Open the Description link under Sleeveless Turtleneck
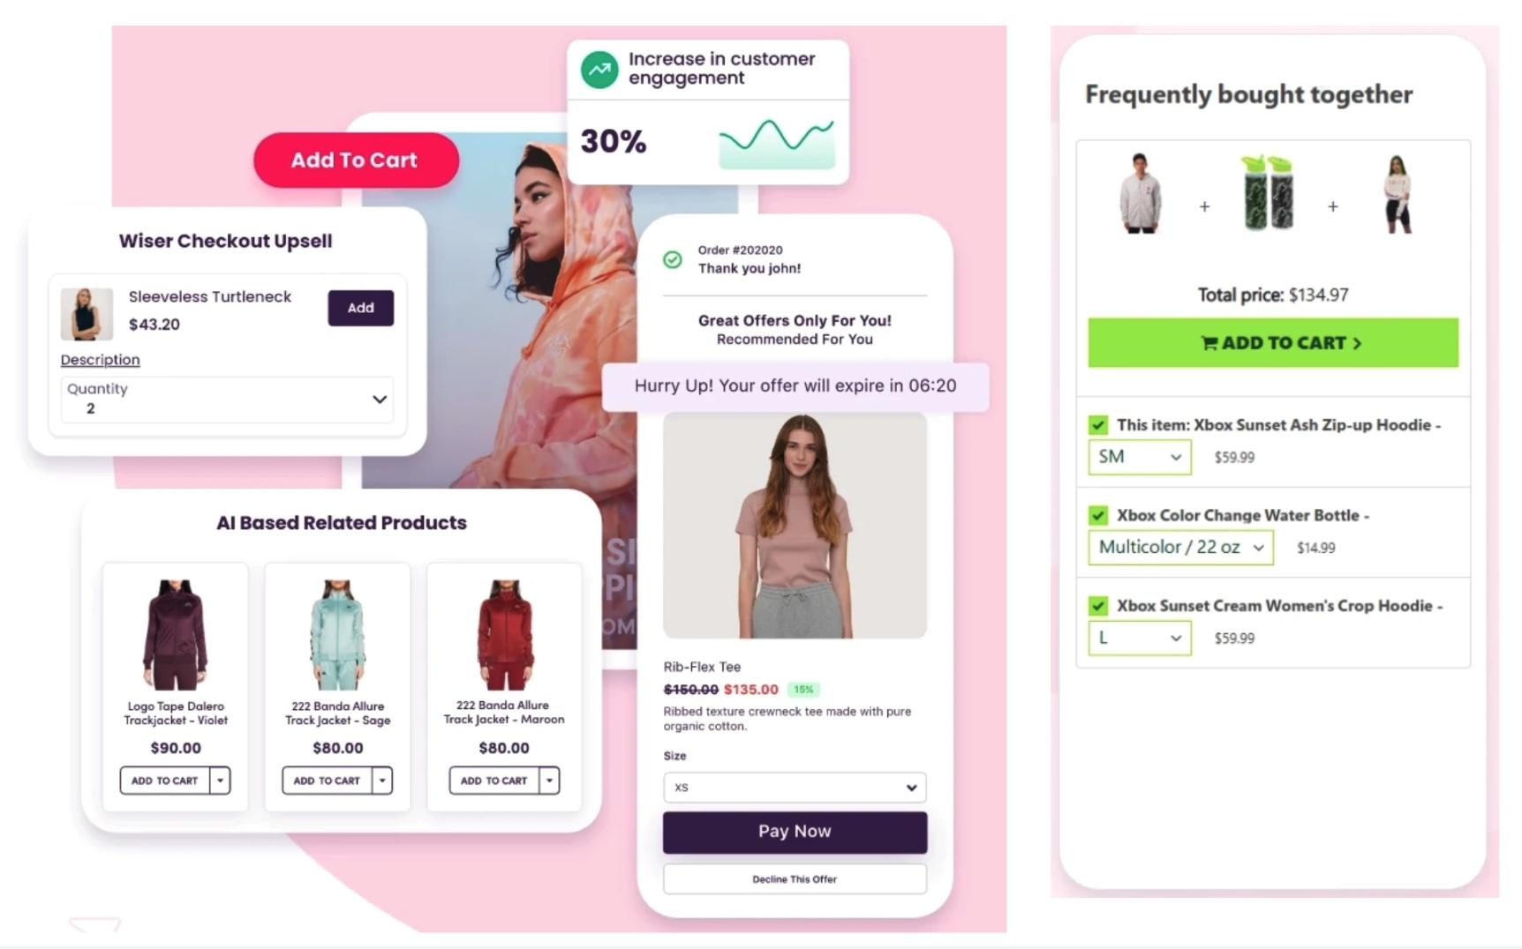 point(100,360)
